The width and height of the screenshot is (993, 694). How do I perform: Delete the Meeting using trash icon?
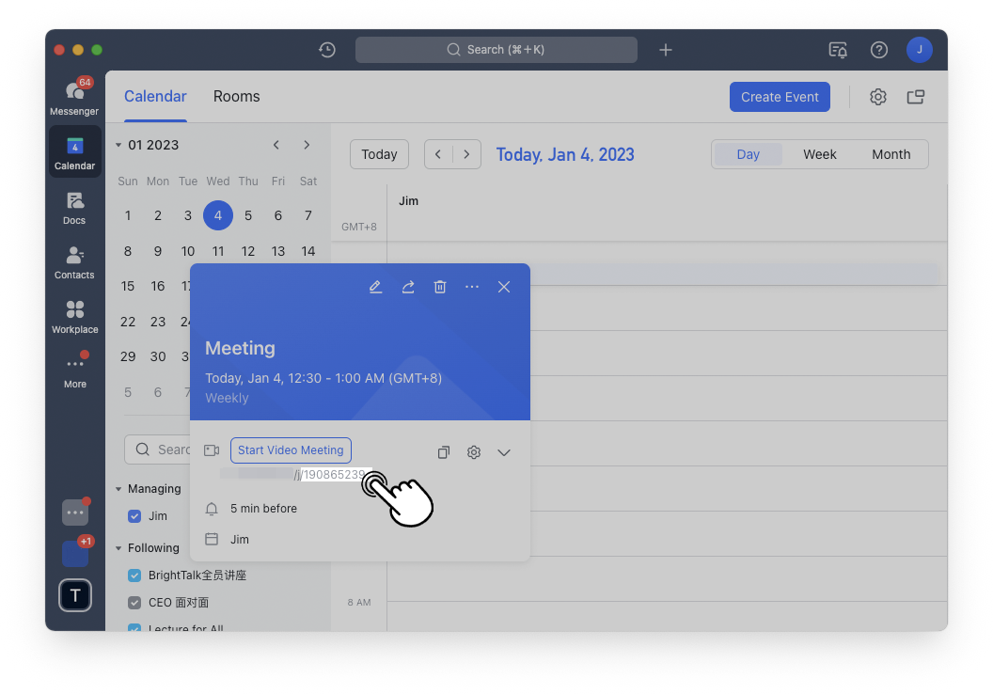coord(440,287)
